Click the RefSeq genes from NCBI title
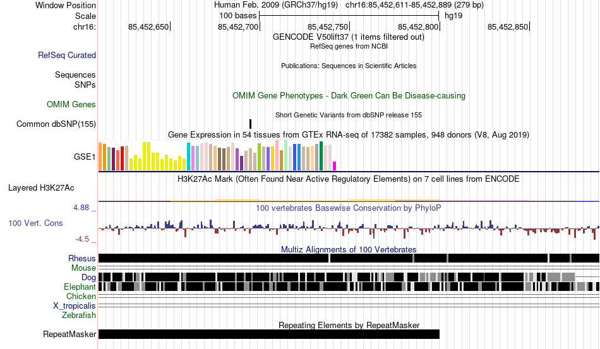Viewport: 600px width, 349px height. click(349, 46)
